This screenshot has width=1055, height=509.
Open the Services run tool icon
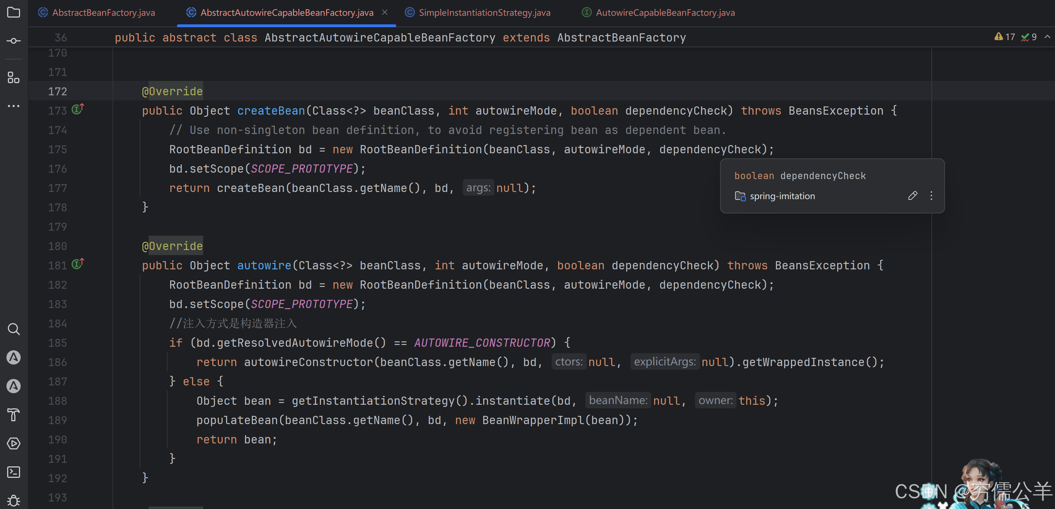point(14,443)
